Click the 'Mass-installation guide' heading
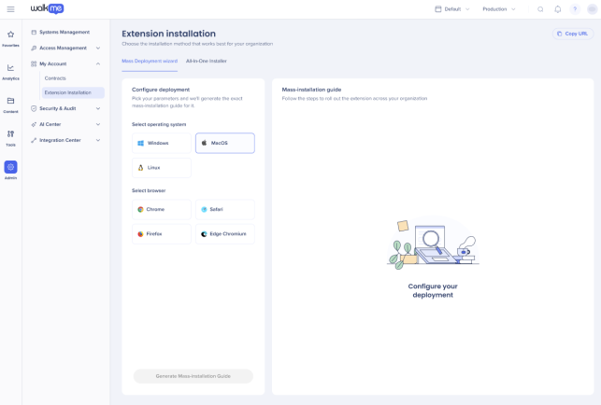Viewport: 601px width, 405px height. 311,90
